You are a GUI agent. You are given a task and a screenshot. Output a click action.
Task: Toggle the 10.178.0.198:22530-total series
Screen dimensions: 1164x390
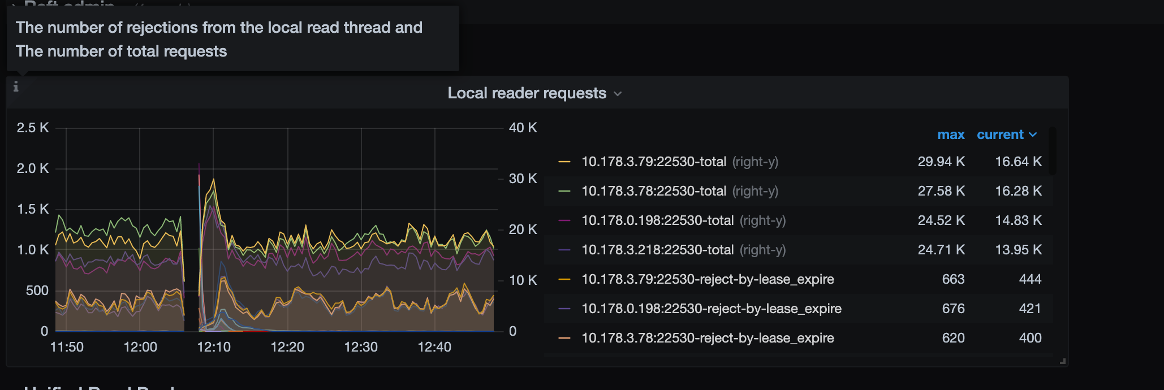[x=657, y=220]
